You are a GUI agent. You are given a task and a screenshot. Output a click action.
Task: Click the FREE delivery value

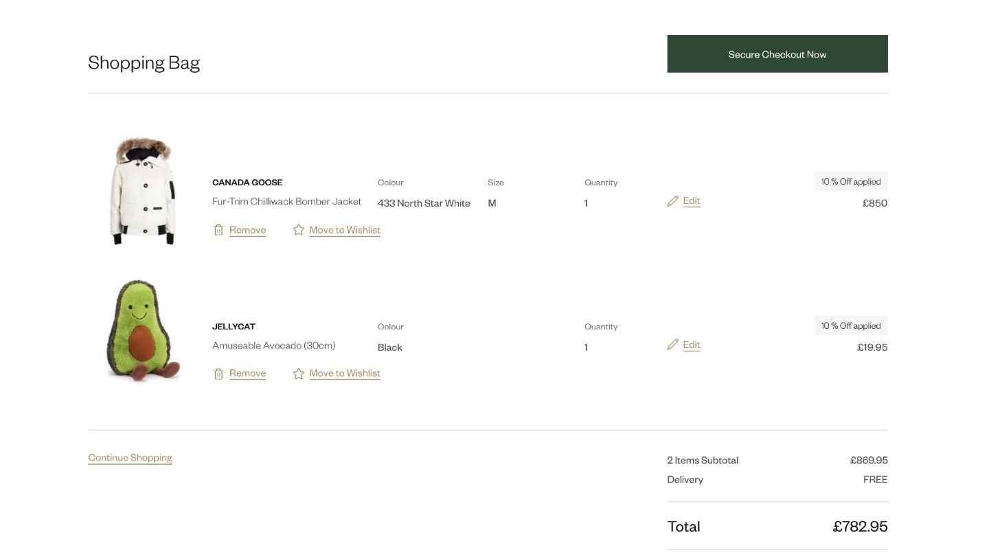pyautogui.click(x=876, y=480)
